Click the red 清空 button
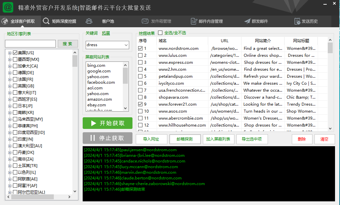The image size is (340, 205). tap(324, 139)
